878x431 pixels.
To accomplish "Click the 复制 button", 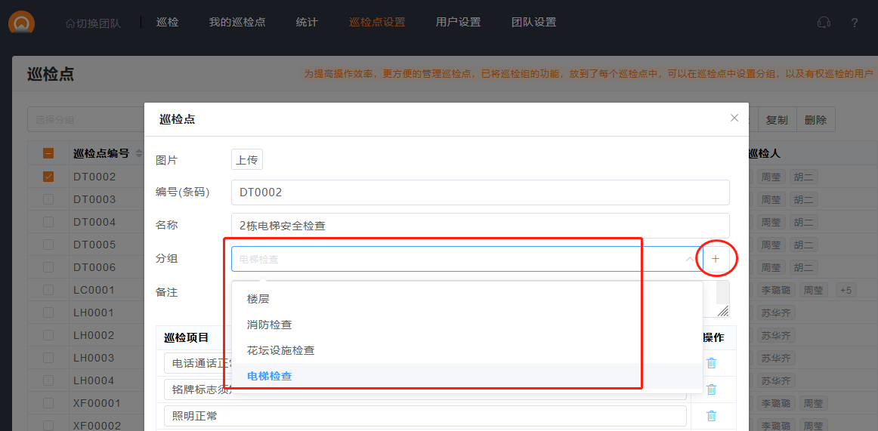I will tap(777, 120).
